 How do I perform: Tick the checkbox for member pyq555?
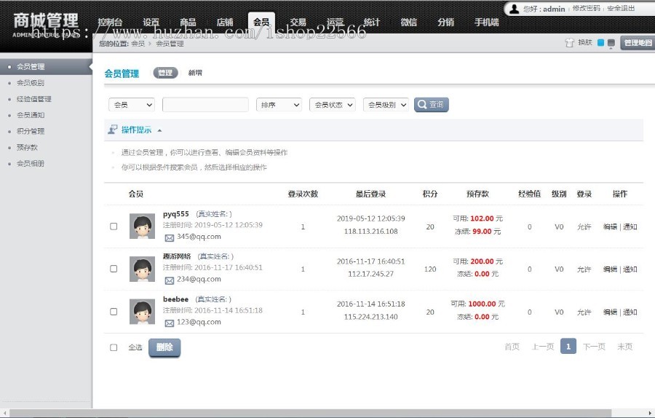coord(114,226)
